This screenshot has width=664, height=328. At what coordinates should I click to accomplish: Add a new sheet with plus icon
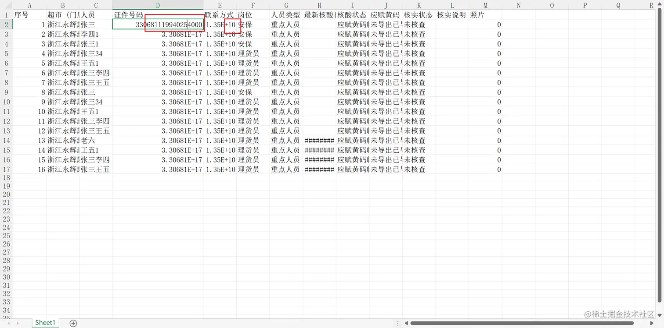click(73, 323)
